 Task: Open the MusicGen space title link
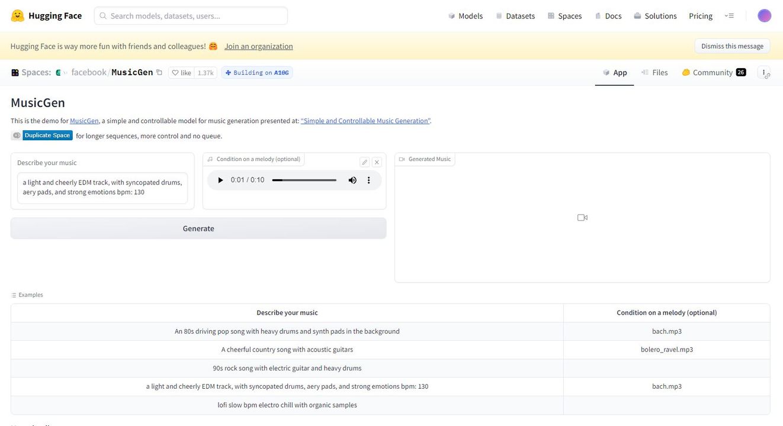[x=132, y=72]
